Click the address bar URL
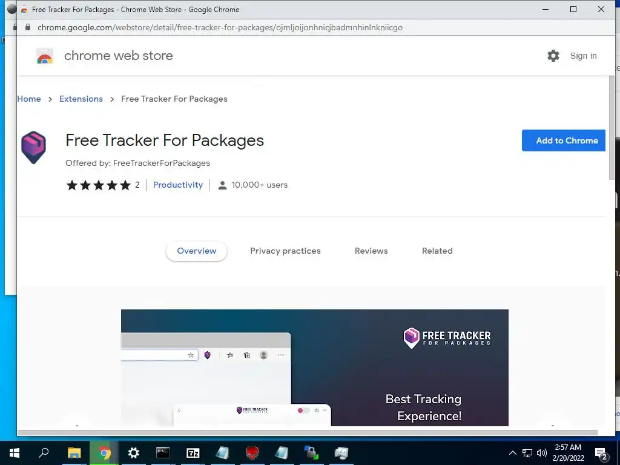Image resolution: width=620 pixels, height=465 pixels. [x=220, y=27]
